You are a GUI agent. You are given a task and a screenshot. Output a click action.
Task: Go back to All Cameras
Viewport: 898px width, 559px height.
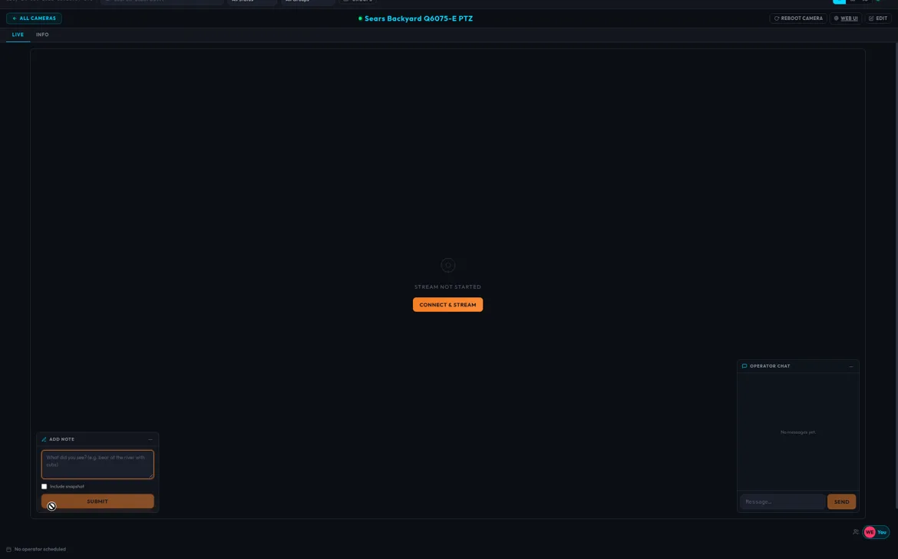point(35,18)
